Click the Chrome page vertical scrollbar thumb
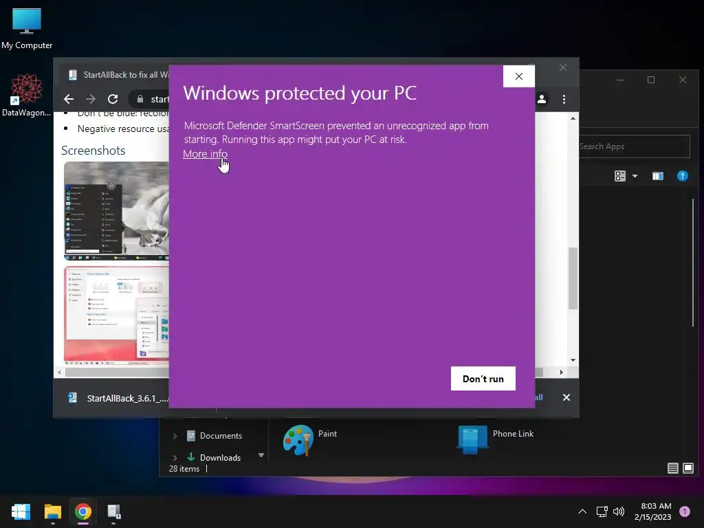This screenshot has width=704, height=528. point(573,278)
